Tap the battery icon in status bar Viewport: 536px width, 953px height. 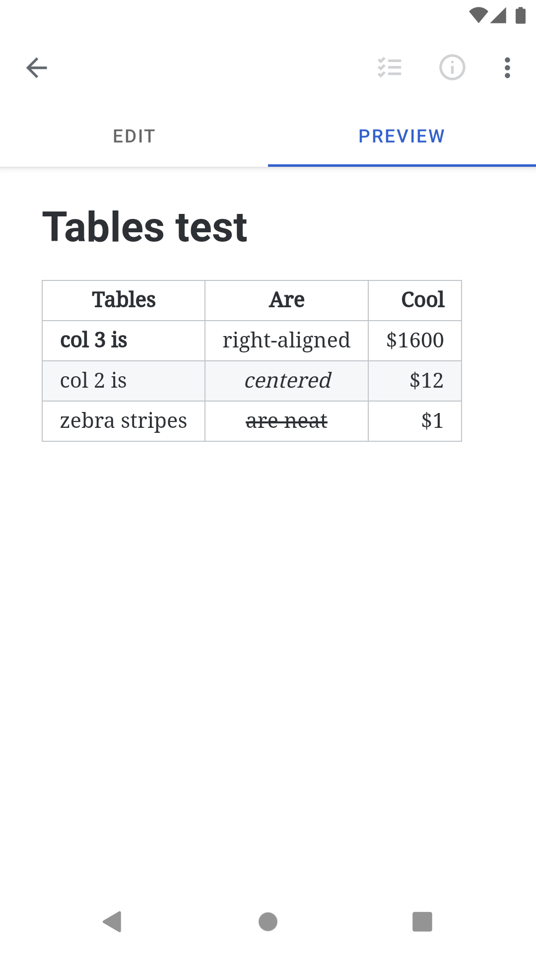pos(521,14)
